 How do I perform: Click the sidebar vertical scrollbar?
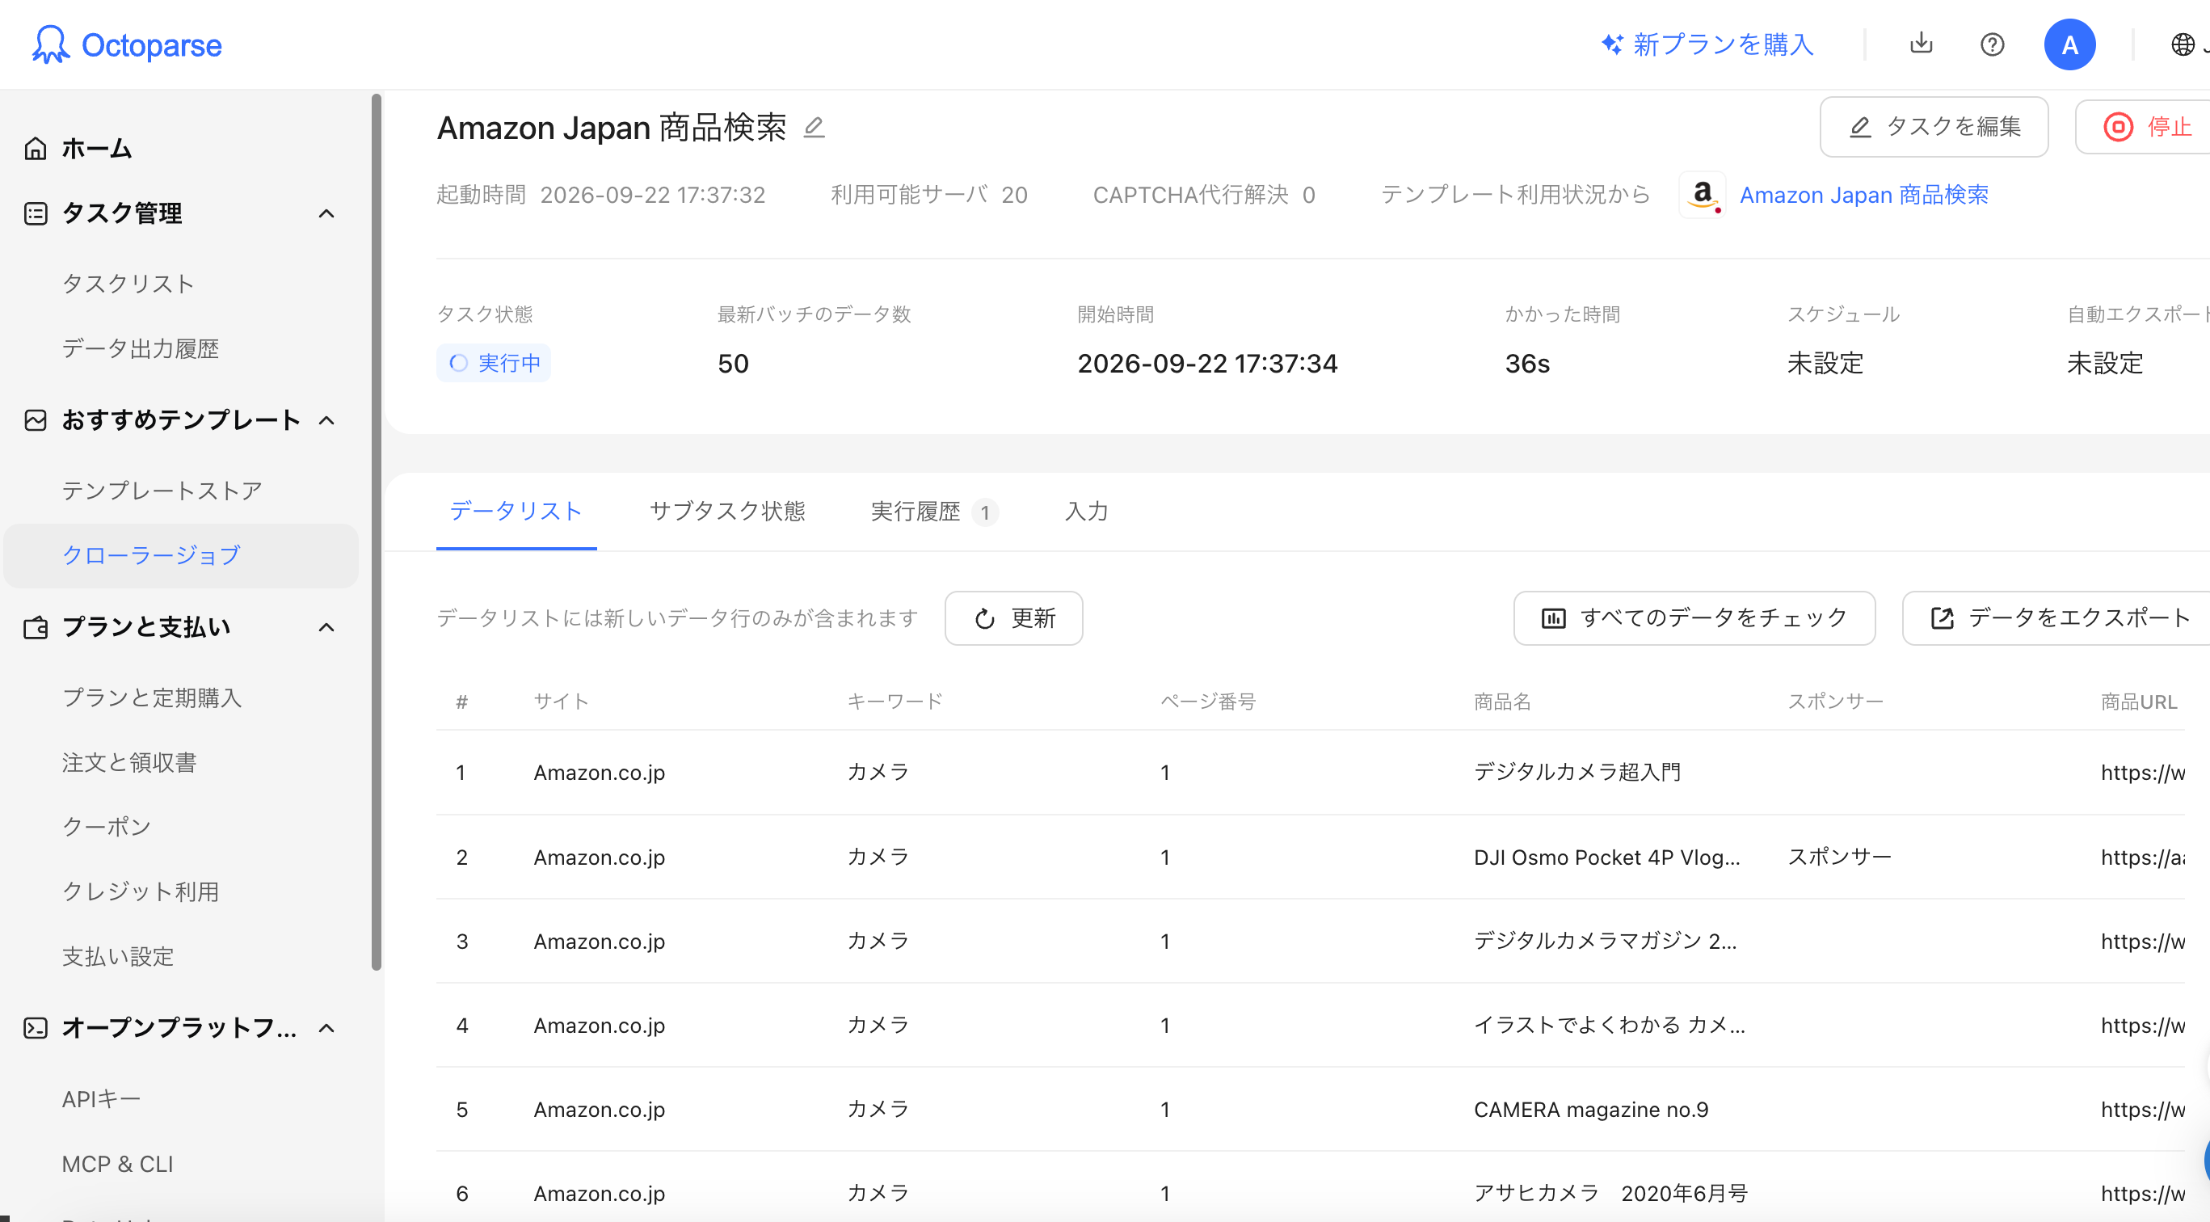(x=376, y=532)
